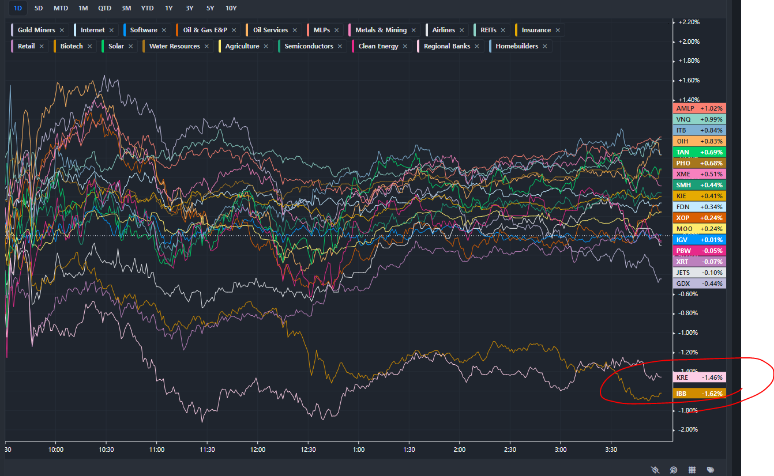Viewport: 774px width, 476px height.
Task: Click the Solar green color swatch
Action: (103, 46)
